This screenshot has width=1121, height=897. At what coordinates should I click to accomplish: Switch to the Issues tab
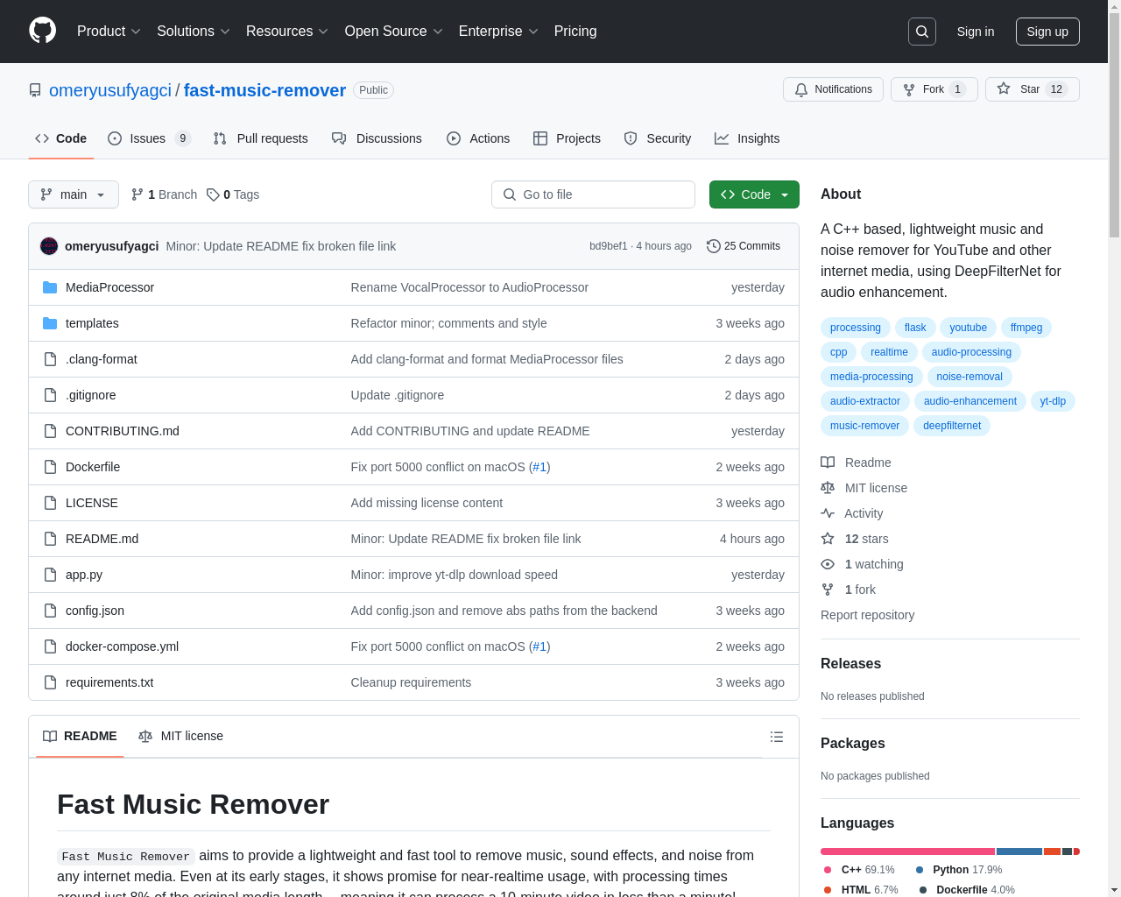150,138
